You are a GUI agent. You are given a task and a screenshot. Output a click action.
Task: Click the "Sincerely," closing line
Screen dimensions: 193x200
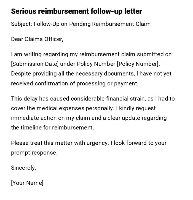point(23,168)
